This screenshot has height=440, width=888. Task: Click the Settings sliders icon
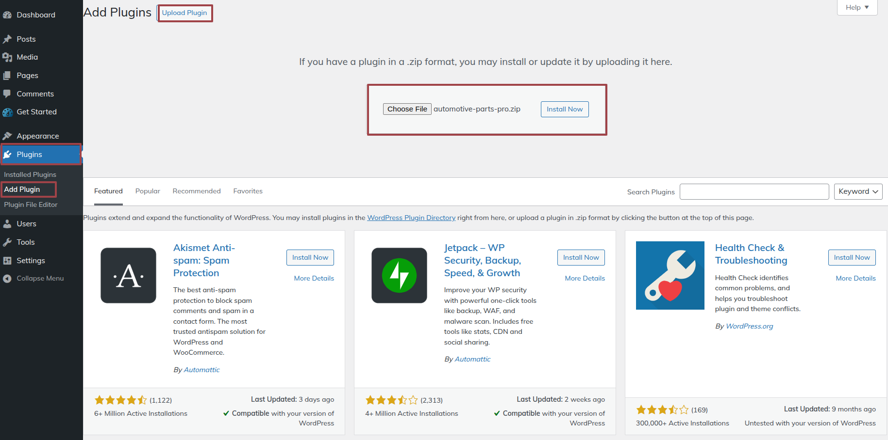tap(7, 261)
